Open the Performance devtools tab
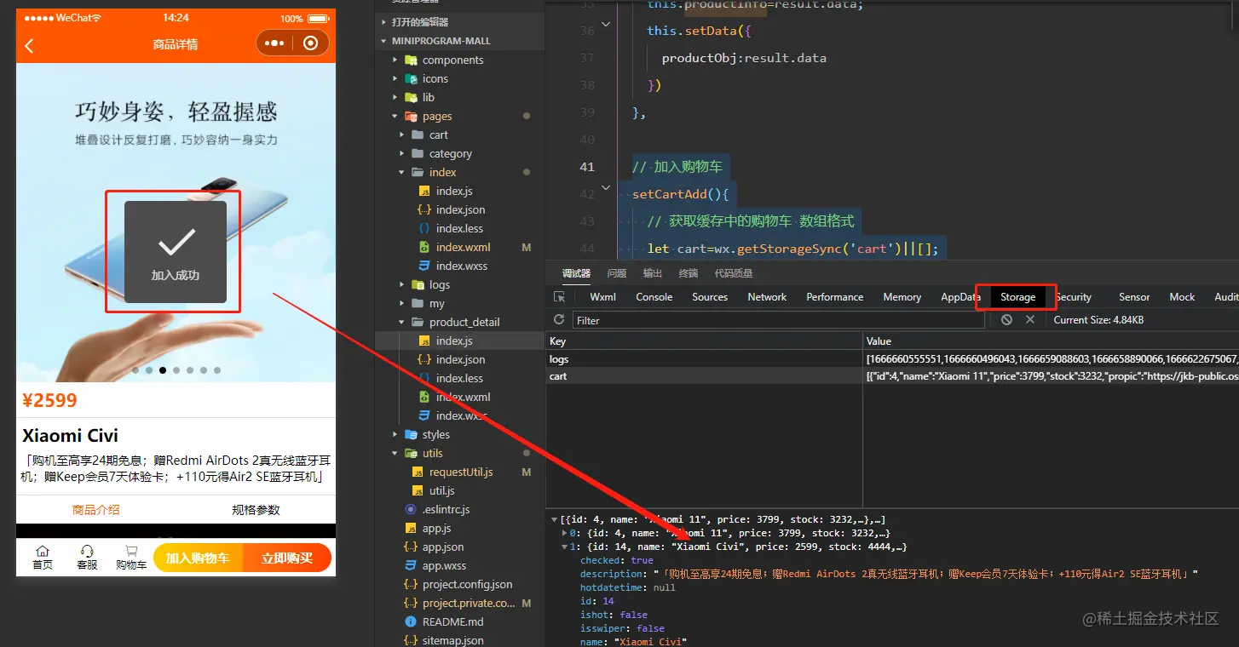Viewport: 1239px width, 647px height. (835, 297)
